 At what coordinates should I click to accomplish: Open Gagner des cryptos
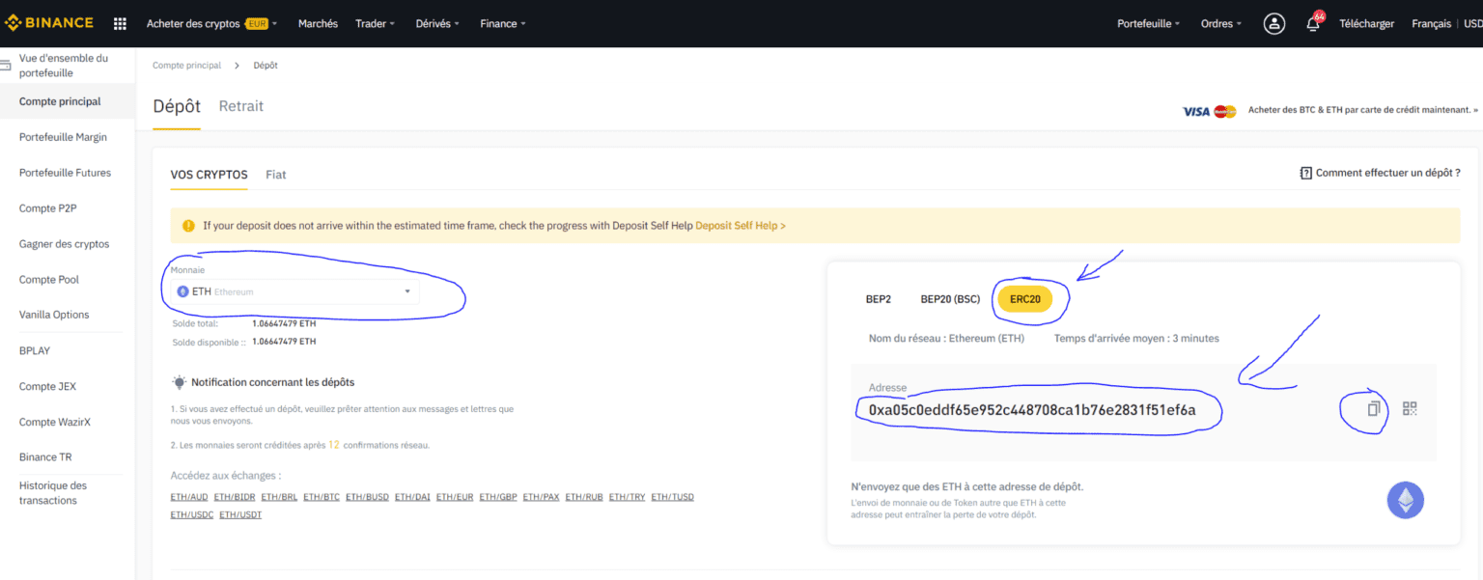[x=65, y=244]
